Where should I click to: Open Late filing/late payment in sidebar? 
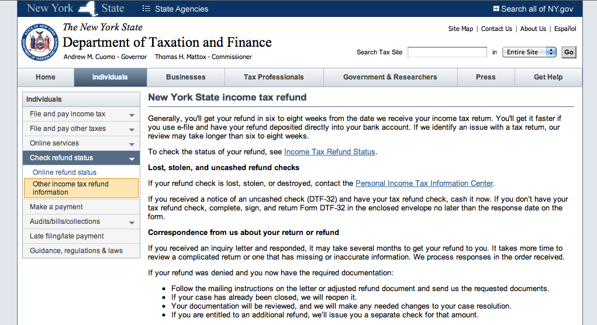(67, 236)
